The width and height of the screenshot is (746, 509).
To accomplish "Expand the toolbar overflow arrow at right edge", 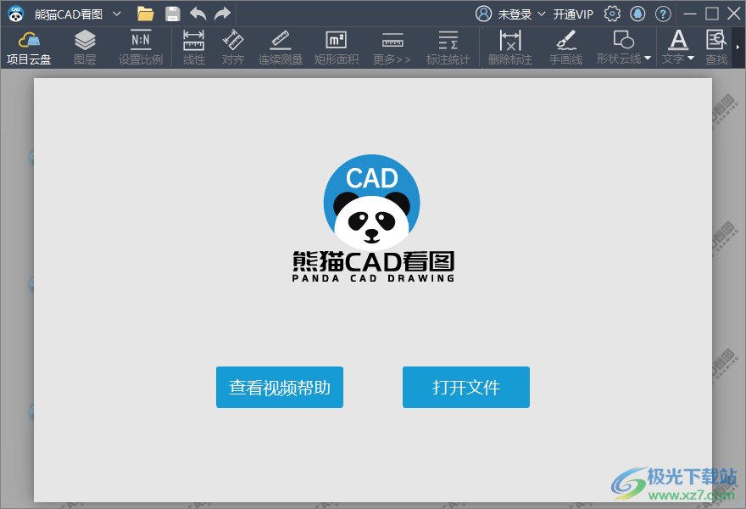I will (x=738, y=48).
